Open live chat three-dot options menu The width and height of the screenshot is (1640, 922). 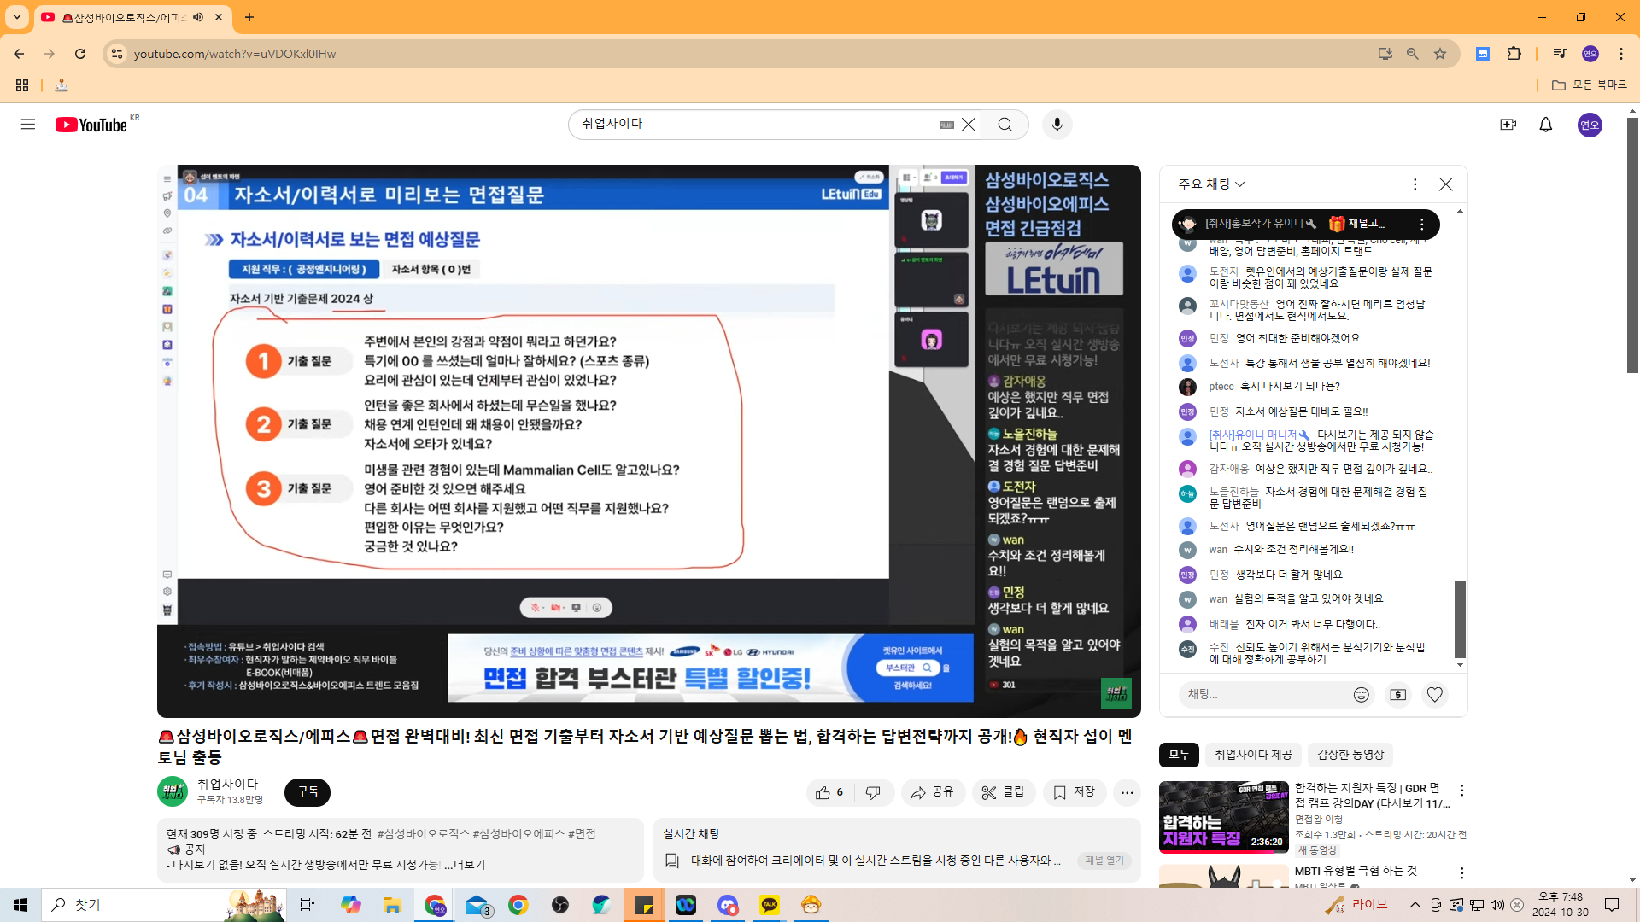click(1414, 184)
